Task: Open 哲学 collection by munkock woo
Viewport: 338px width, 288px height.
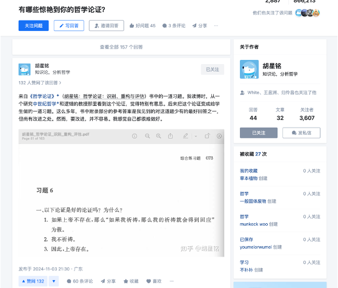Action: click(244, 217)
